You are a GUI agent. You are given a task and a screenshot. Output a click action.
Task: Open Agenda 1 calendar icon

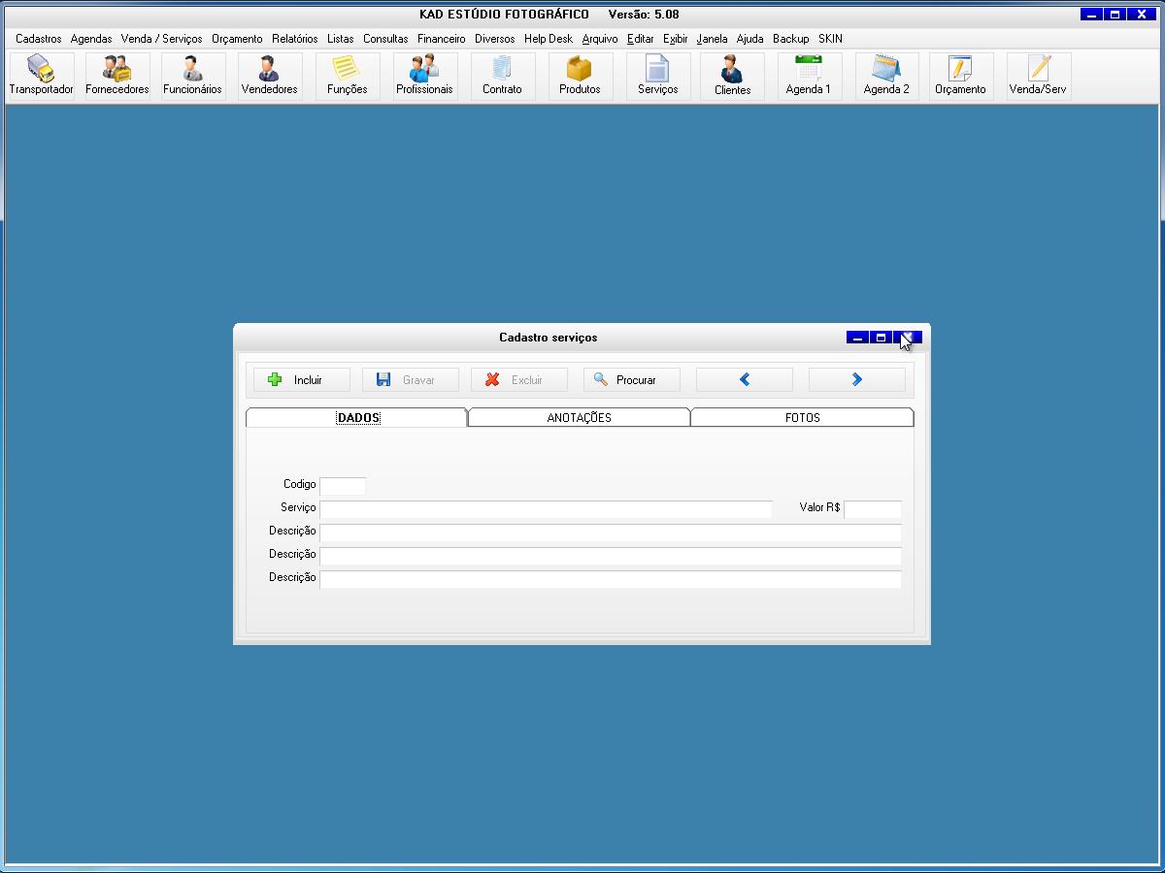tap(809, 77)
